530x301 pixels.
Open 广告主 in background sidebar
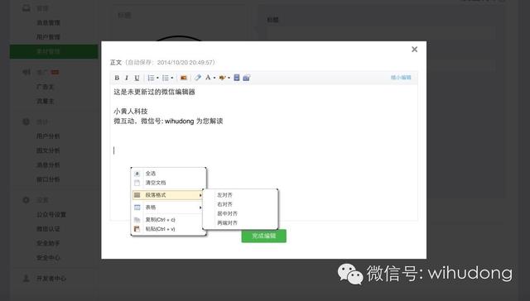tap(46, 87)
